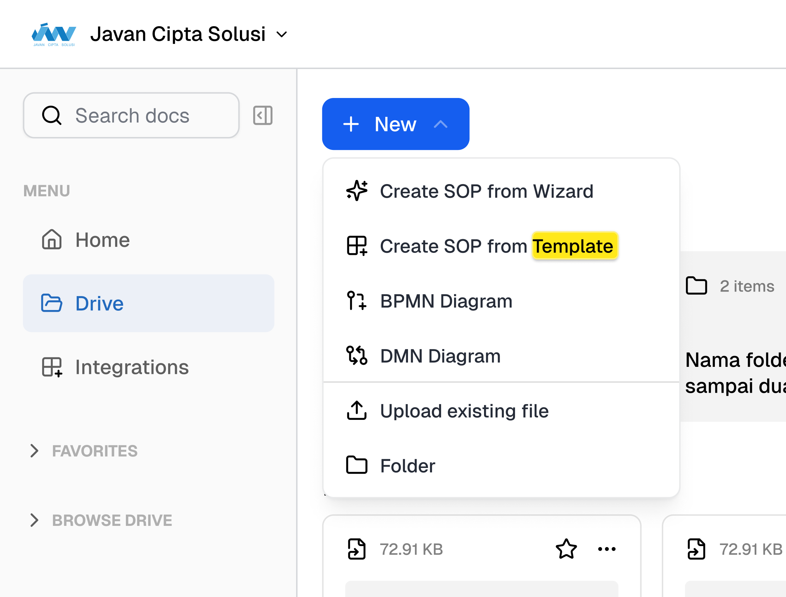Open Integrations from the sidebar menu
Viewport: 786px width, 597px height.
tap(131, 367)
